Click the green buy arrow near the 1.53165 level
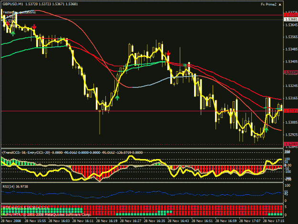This screenshot has width=298, height=224. (x=117, y=98)
